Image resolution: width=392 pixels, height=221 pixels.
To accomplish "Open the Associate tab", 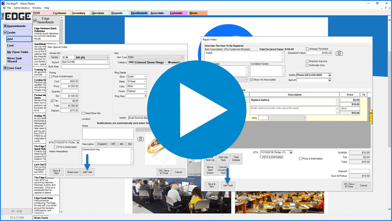I will (x=158, y=13).
